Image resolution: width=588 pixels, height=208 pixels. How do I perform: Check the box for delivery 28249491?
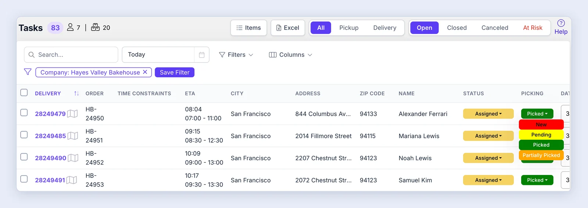pyautogui.click(x=24, y=179)
